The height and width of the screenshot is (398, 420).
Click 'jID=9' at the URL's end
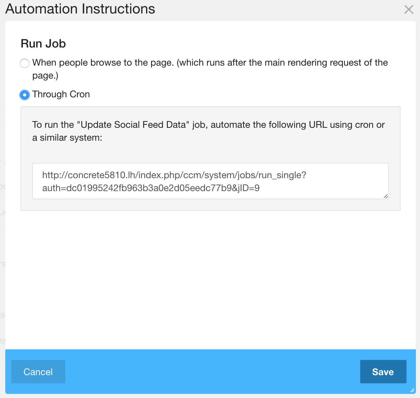click(x=249, y=188)
